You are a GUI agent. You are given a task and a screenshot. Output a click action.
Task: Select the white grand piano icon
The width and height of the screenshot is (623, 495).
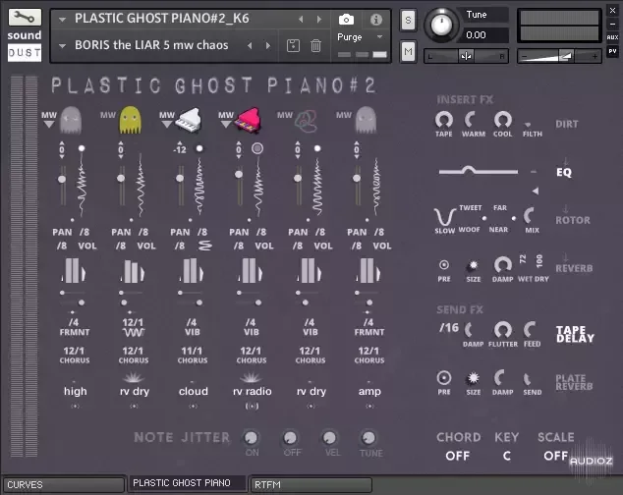[x=189, y=120]
